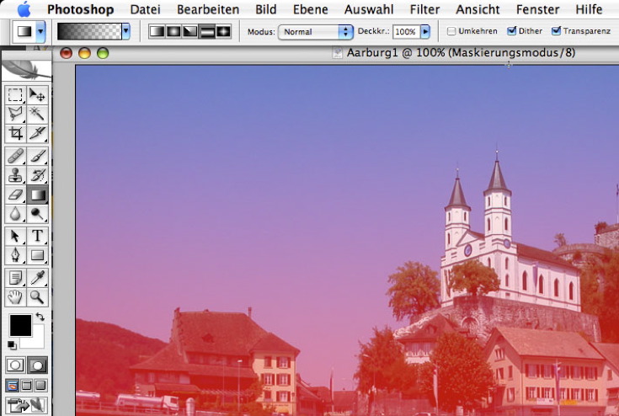This screenshot has width=619, height=416.
Task: Switch to standard edit mode button
Action: click(x=15, y=365)
